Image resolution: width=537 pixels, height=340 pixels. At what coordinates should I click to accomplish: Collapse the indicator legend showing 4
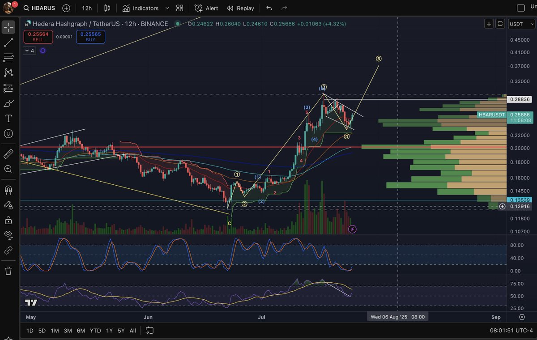coord(29,51)
